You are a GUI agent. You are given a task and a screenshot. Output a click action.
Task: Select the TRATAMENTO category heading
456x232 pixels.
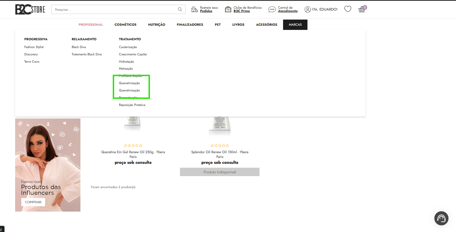(130, 39)
